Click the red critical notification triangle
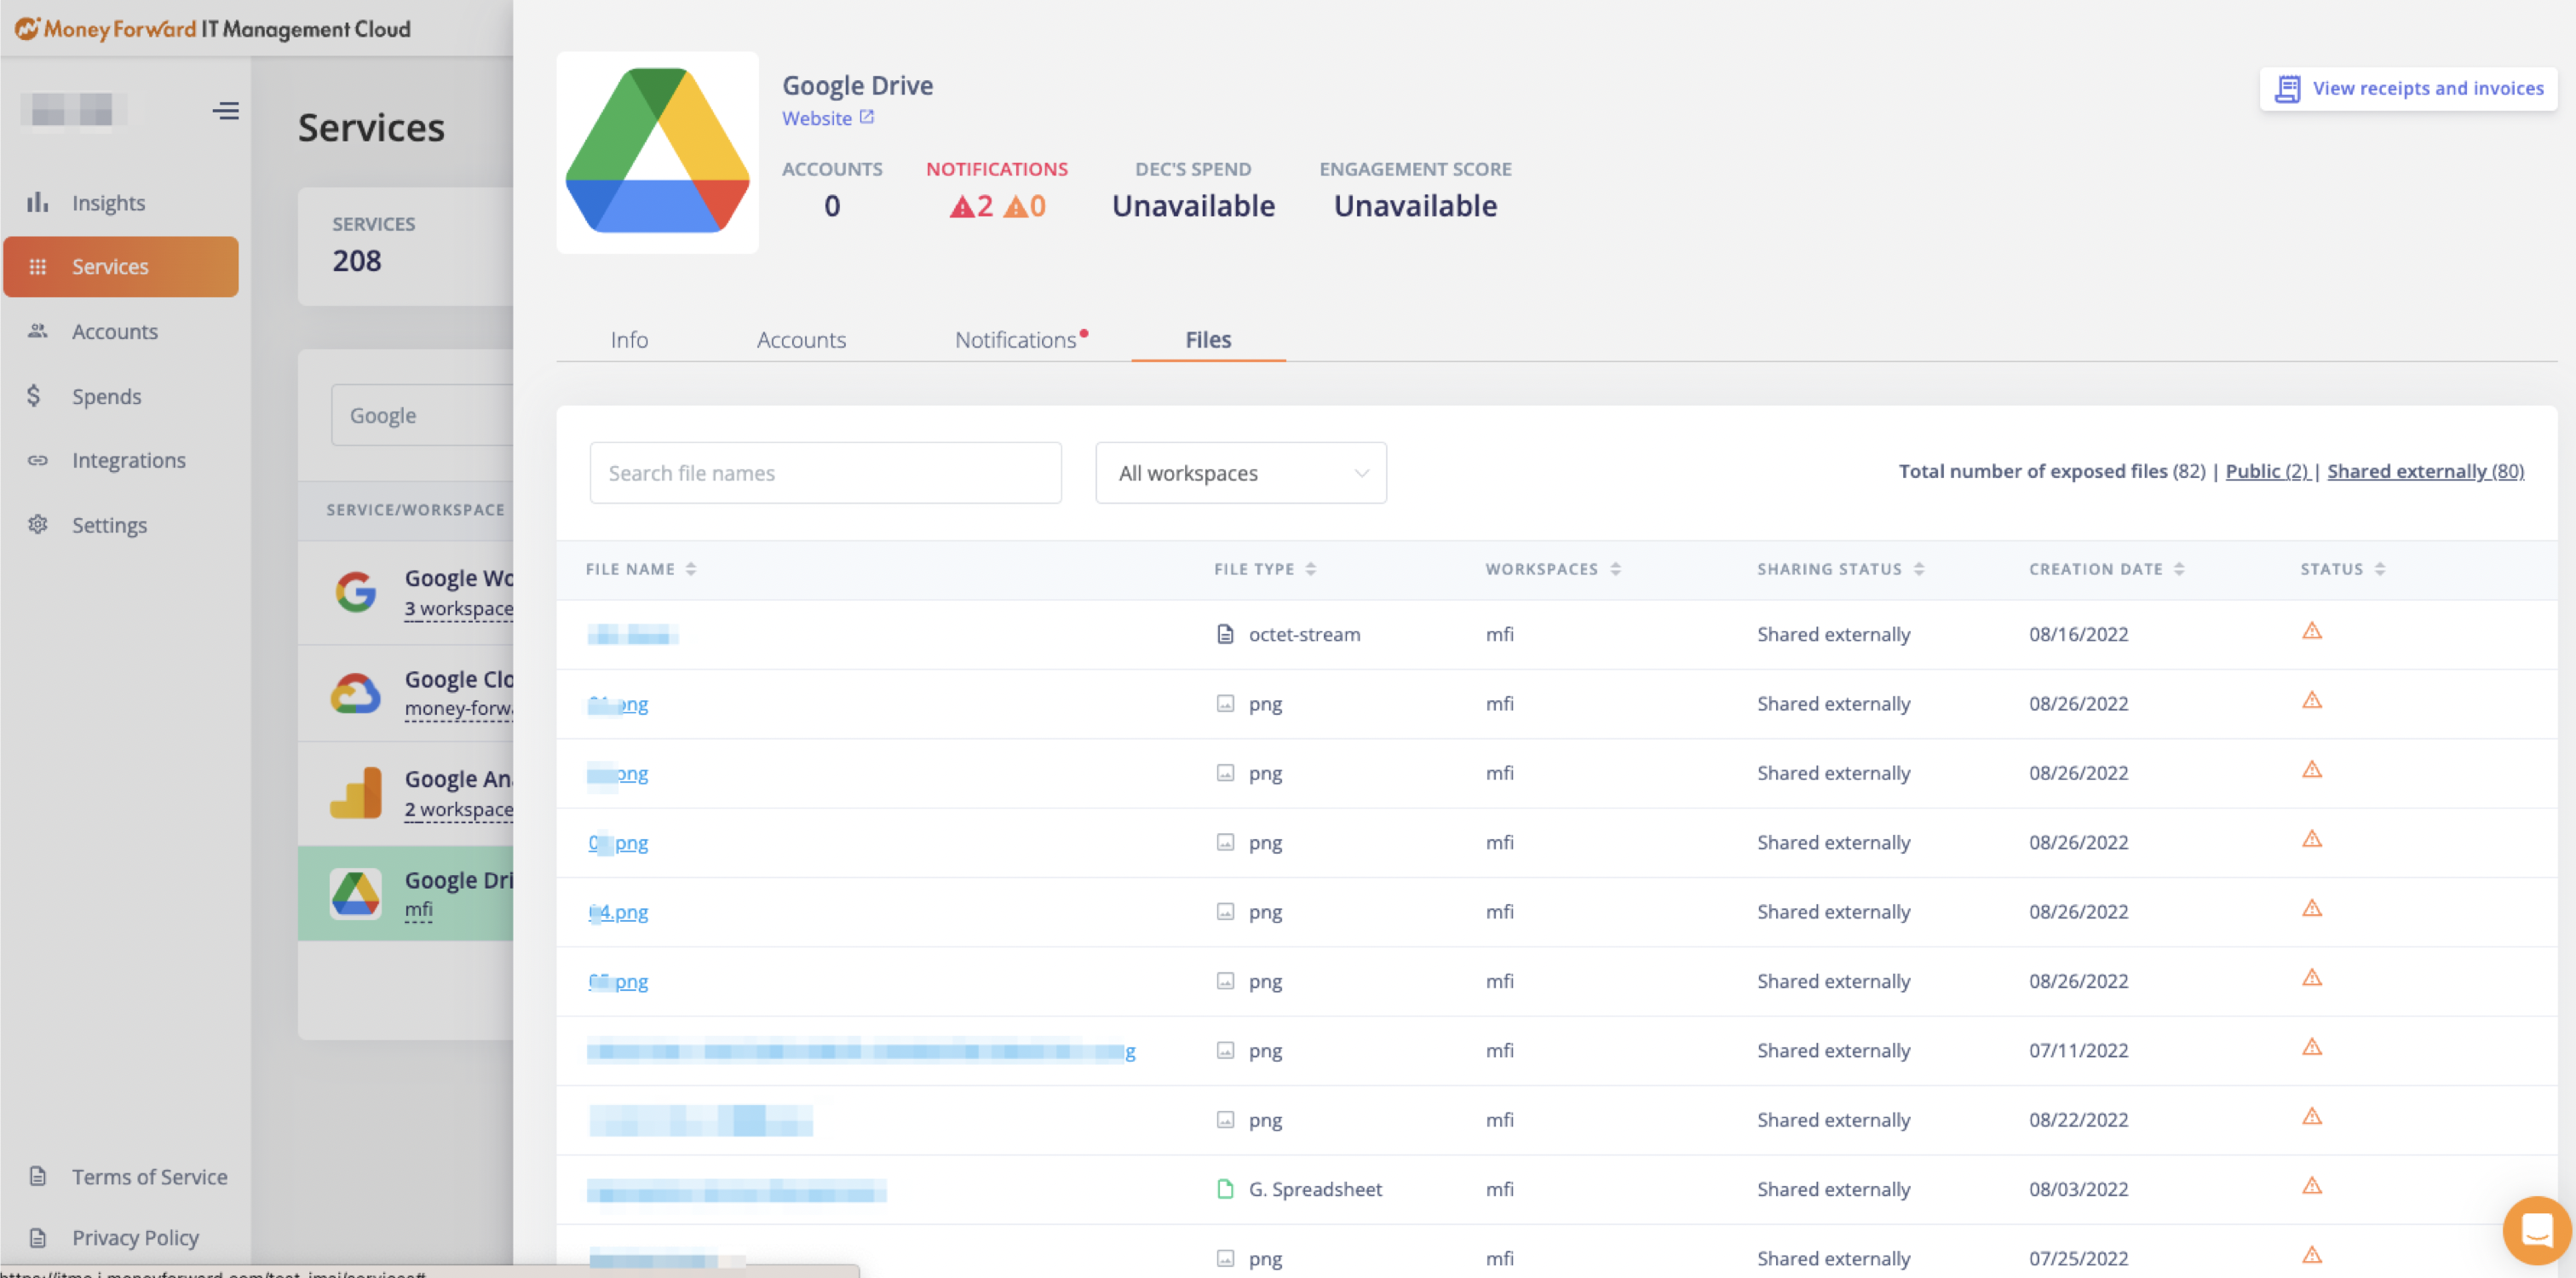The image size is (2576, 1278). (961, 206)
